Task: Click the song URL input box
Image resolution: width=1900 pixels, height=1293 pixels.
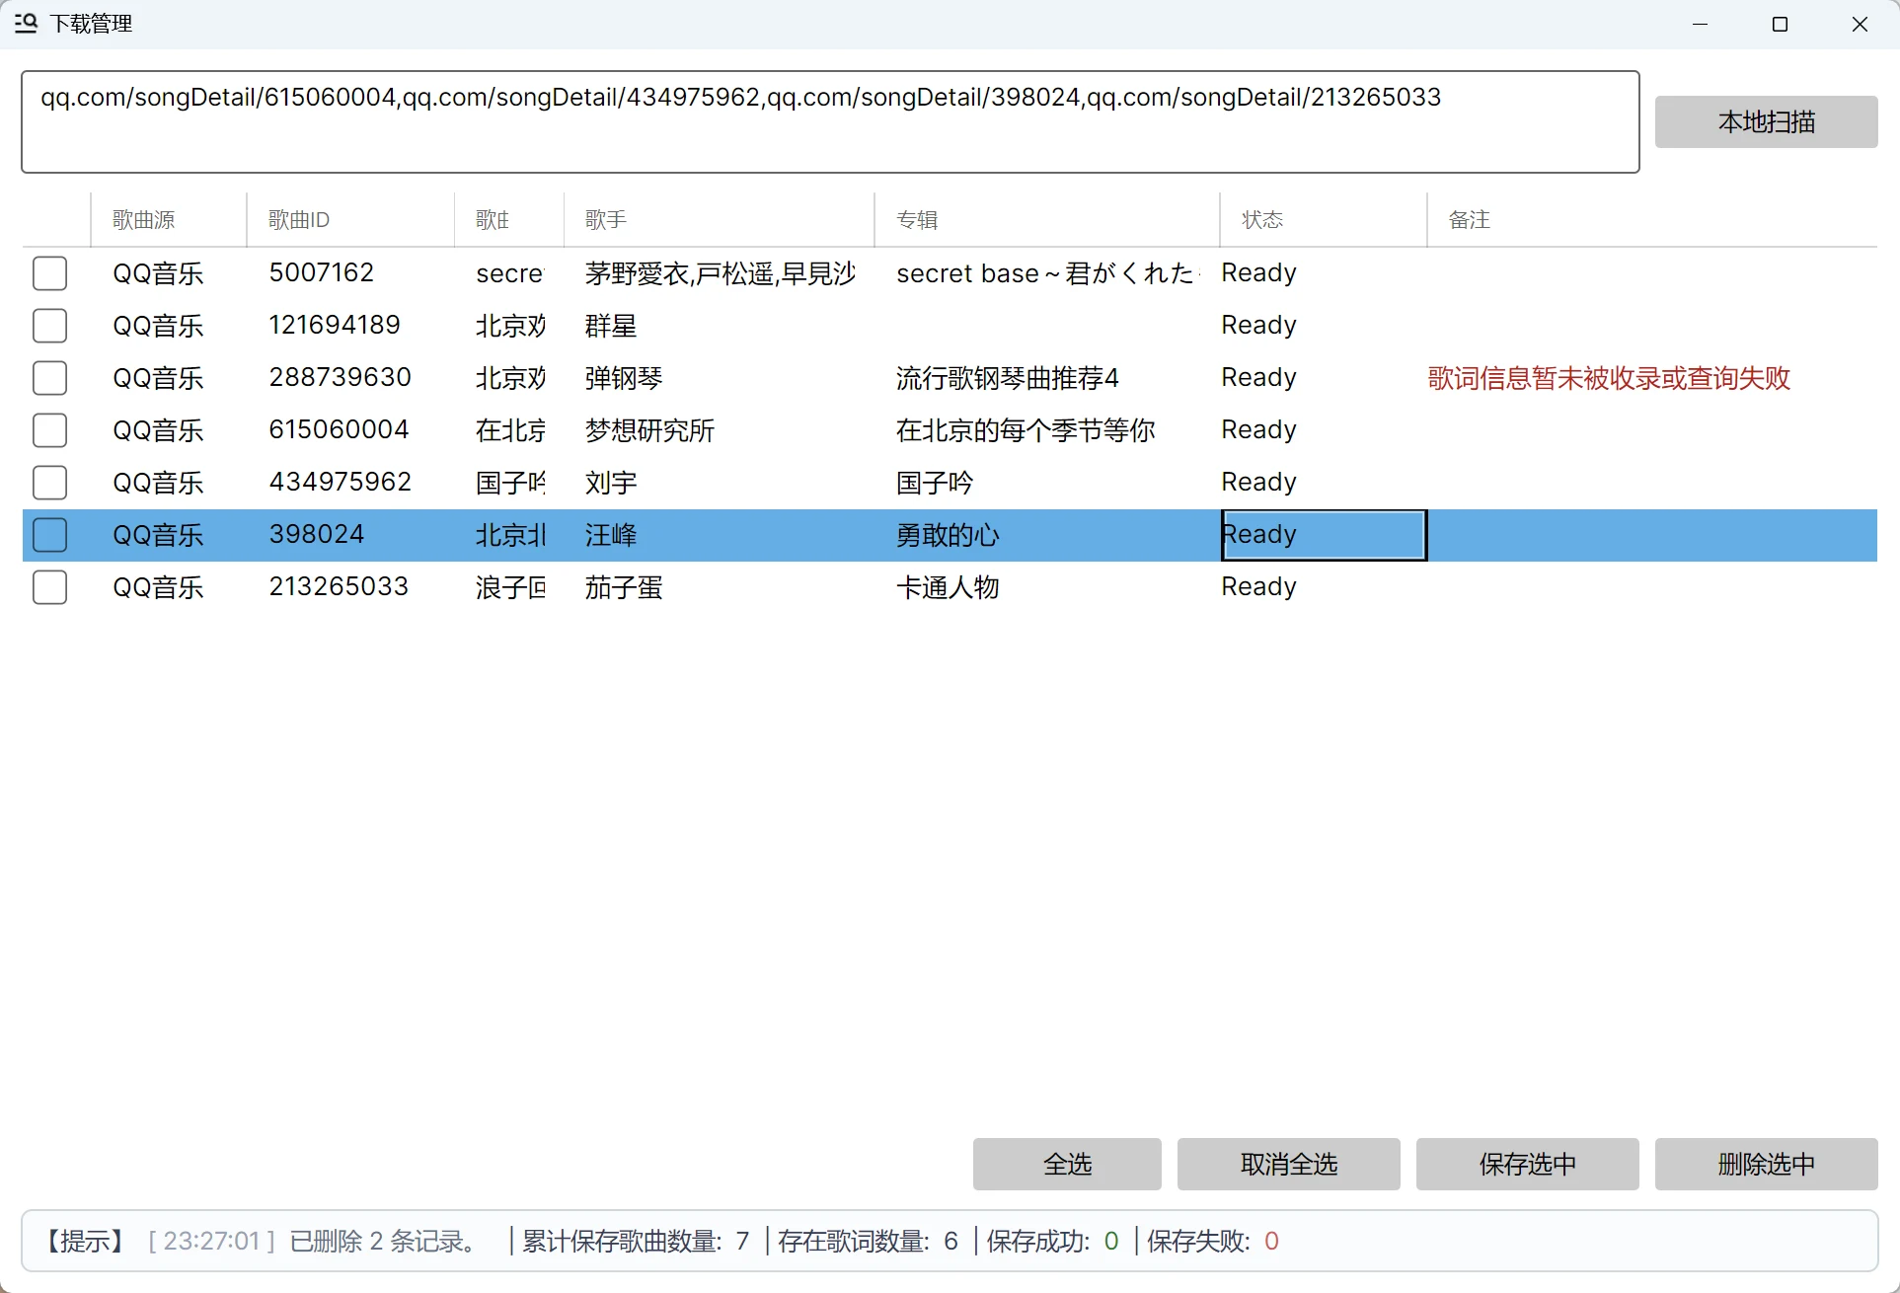Action: coord(830,121)
